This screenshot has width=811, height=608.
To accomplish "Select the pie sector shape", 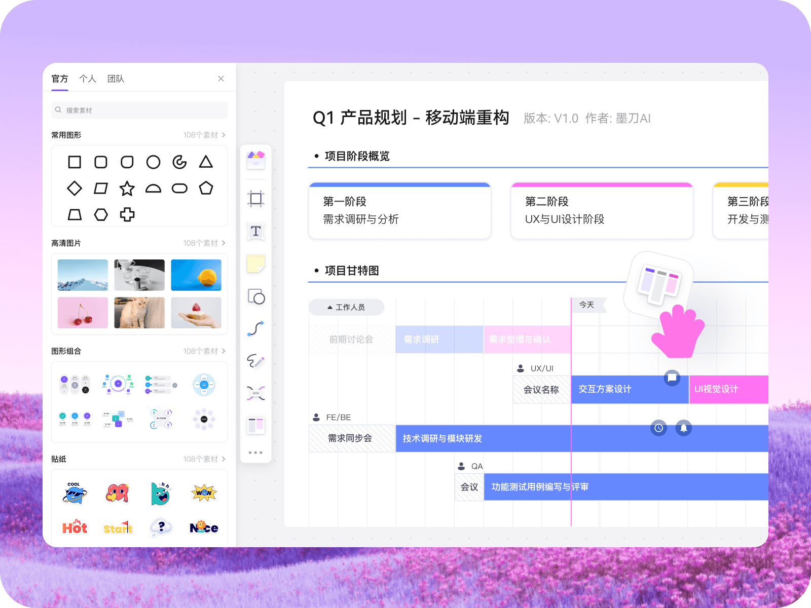I will [179, 162].
